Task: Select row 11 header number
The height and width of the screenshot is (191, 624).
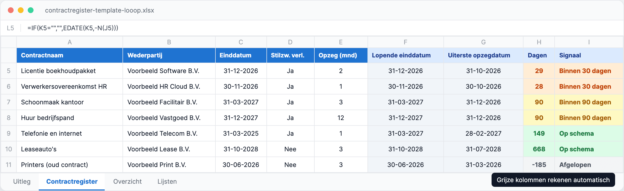Action: click(9, 165)
